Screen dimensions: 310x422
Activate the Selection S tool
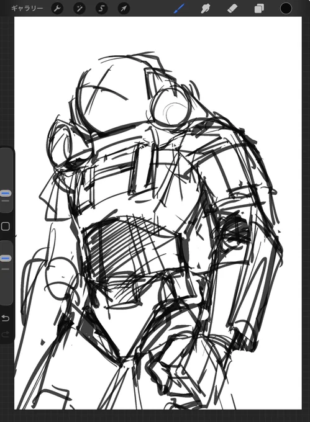tap(101, 9)
